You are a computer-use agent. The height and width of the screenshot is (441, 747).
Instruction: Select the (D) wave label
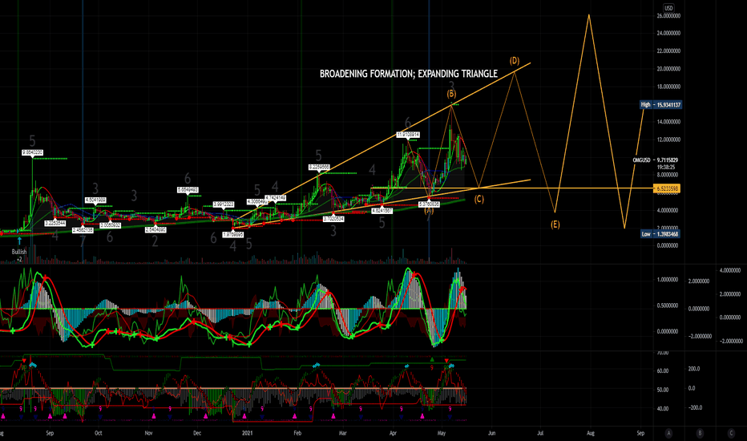[x=514, y=61]
